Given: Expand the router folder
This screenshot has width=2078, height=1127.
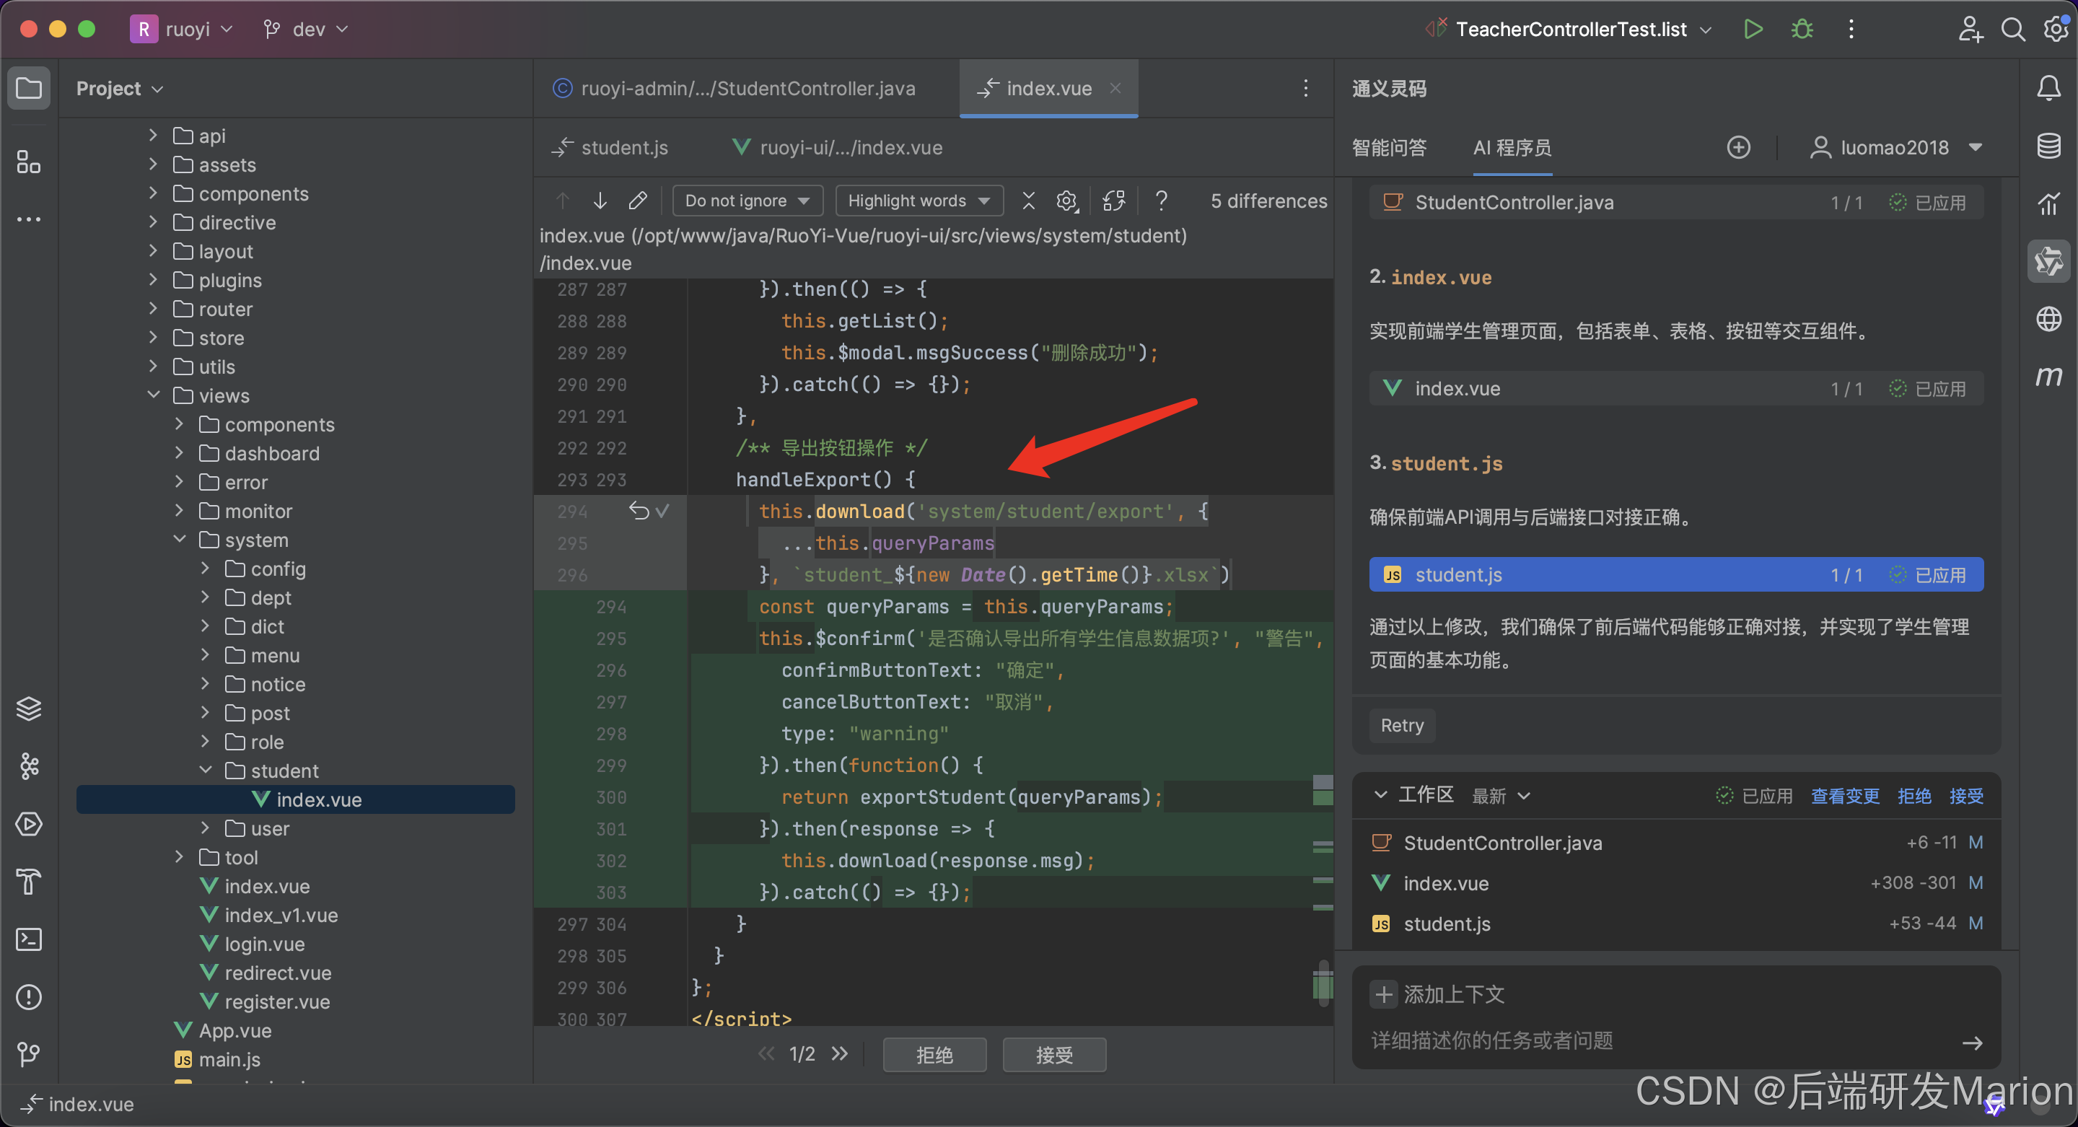Looking at the screenshot, I should click(x=153, y=309).
